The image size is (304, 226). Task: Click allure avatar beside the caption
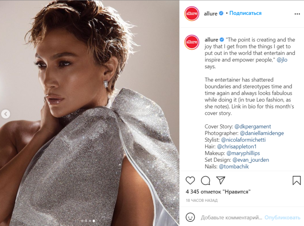click(192, 42)
